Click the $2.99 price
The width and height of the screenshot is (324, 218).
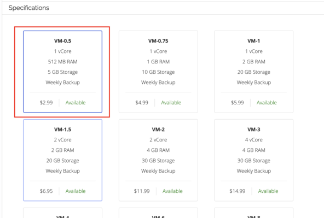tap(46, 103)
